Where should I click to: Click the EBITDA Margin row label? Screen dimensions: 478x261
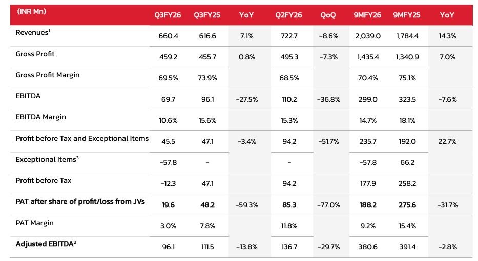click(40, 117)
